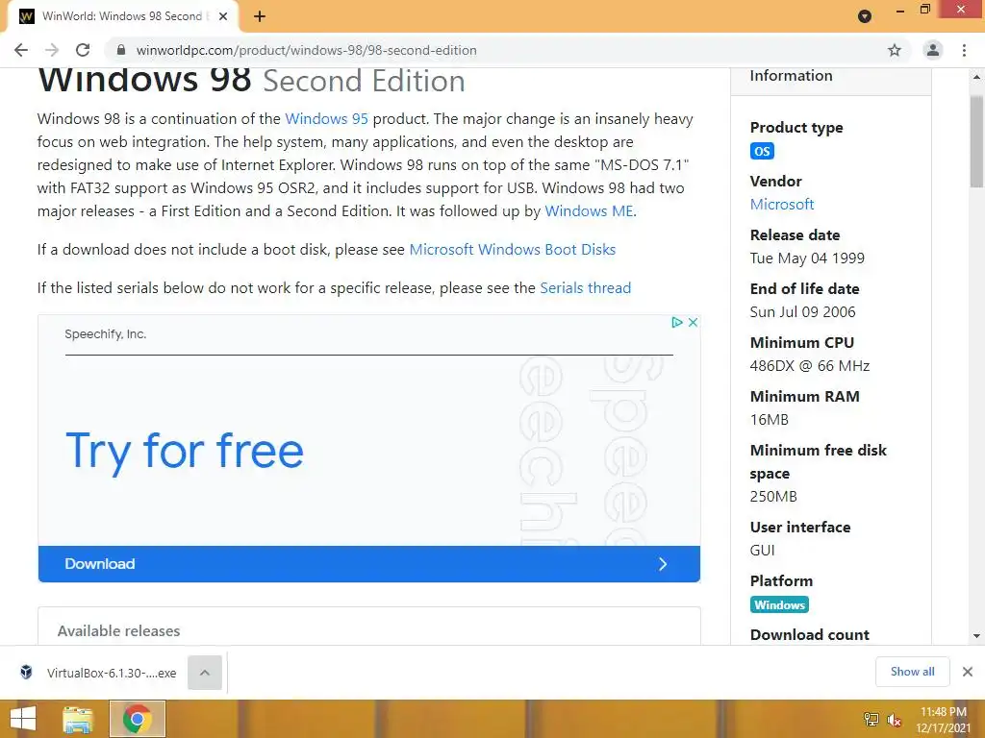Open the Chrome profile avatar menu
The width and height of the screenshot is (985, 738).
(x=933, y=50)
